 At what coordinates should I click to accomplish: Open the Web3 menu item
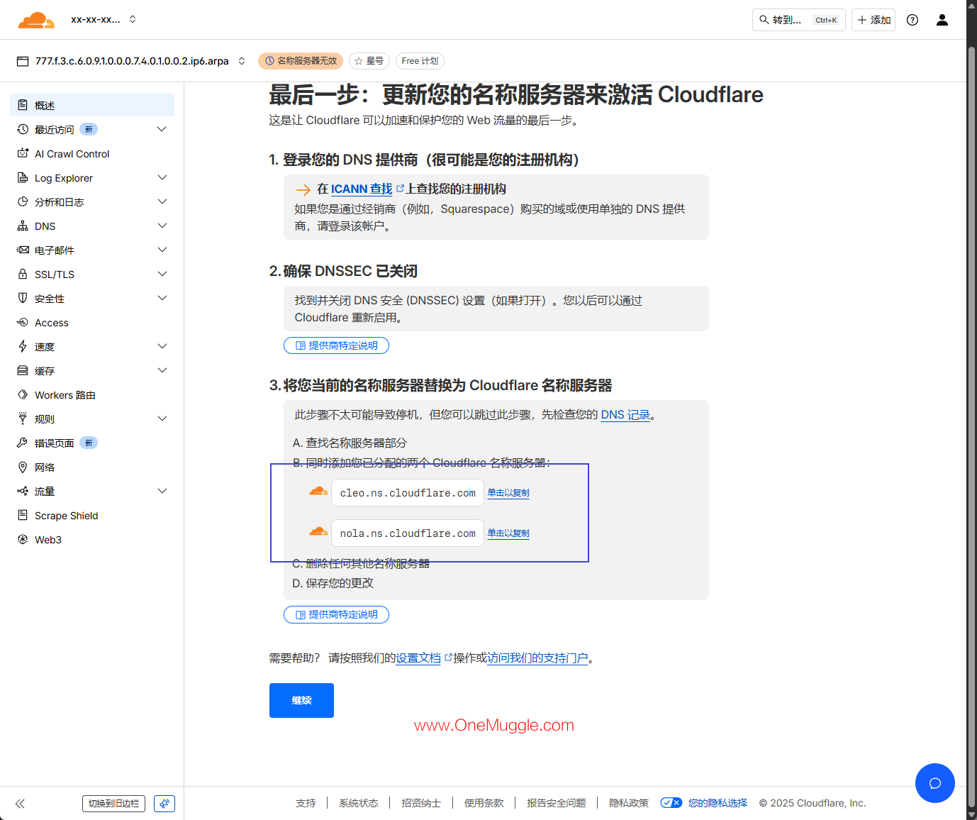(92, 540)
